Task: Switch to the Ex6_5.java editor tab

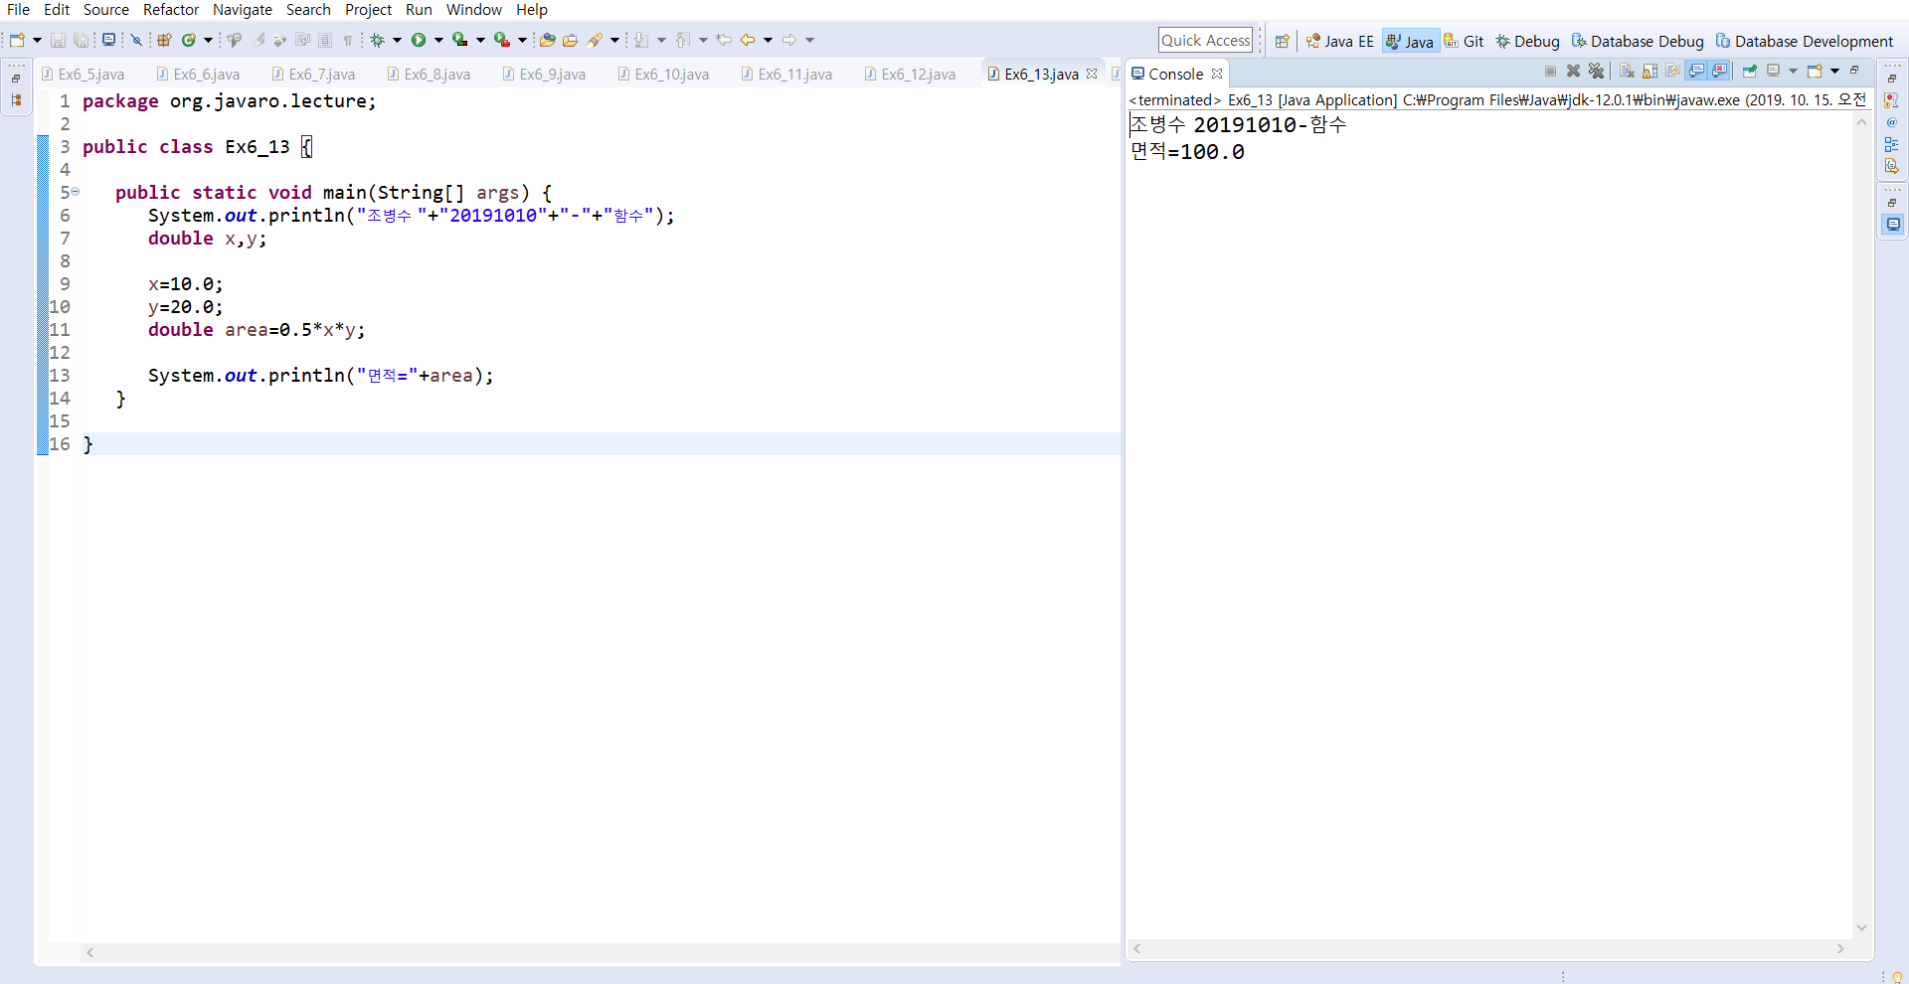Action: tap(84, 75)
